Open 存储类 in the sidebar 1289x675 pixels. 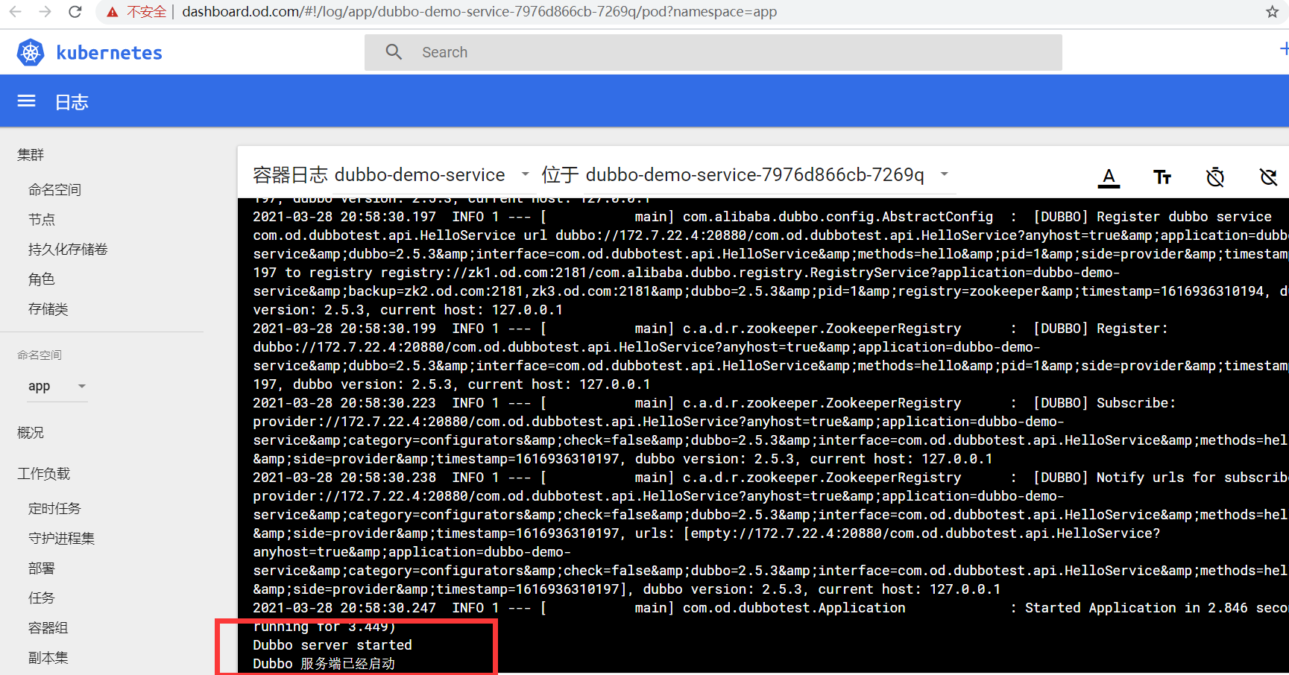pyautogui.click(x=48, y=308)
